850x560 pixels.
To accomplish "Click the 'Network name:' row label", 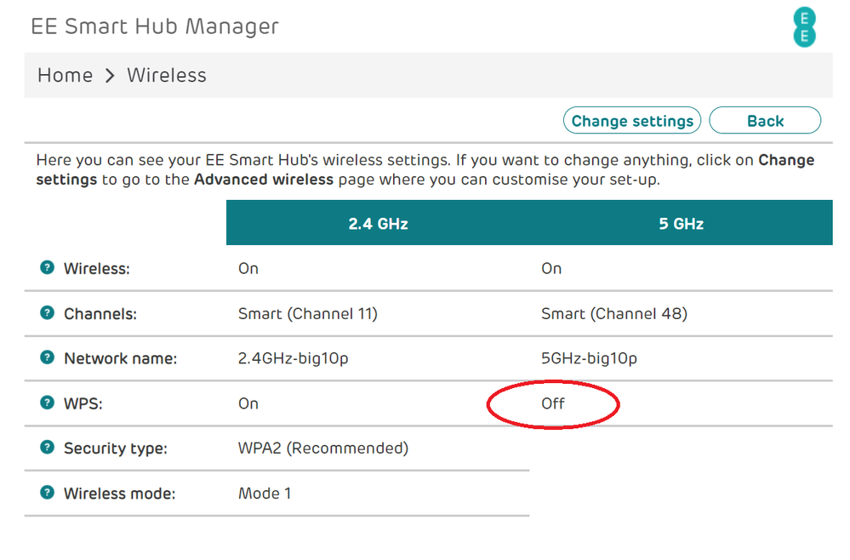I will 120,359.
